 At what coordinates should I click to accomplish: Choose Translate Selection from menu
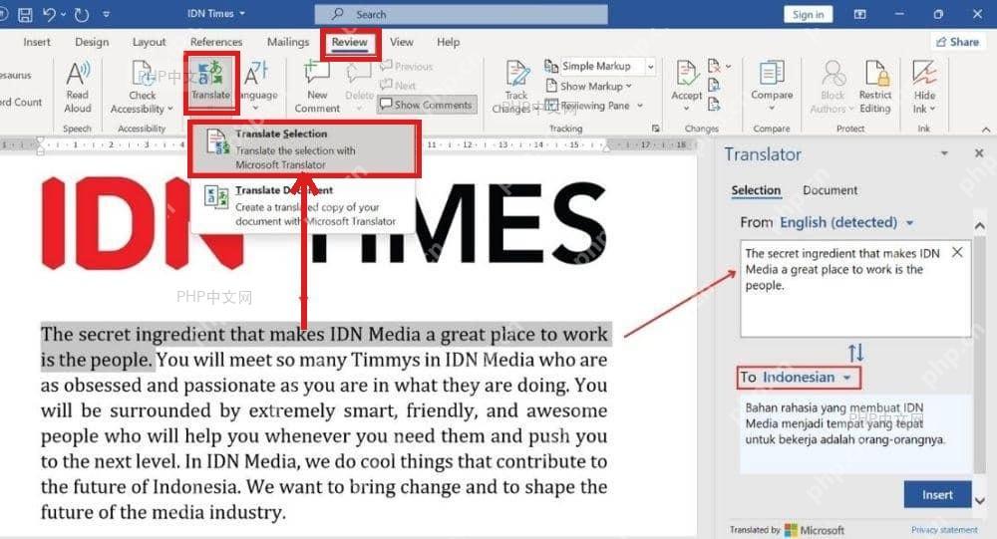[304, 148]
